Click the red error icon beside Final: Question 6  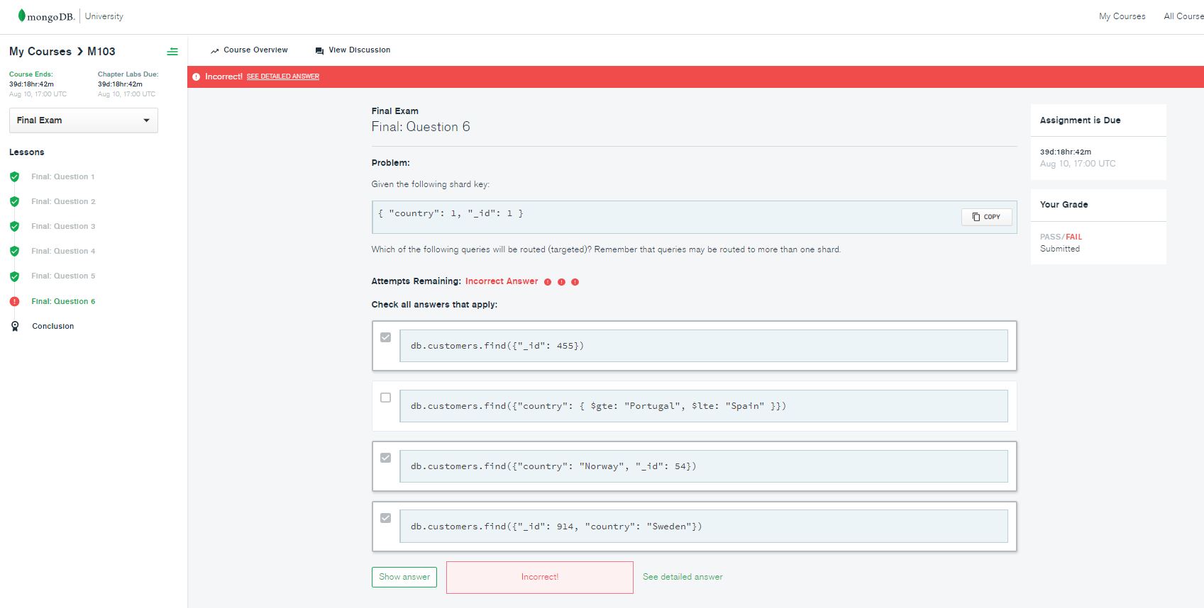point(14,301)
